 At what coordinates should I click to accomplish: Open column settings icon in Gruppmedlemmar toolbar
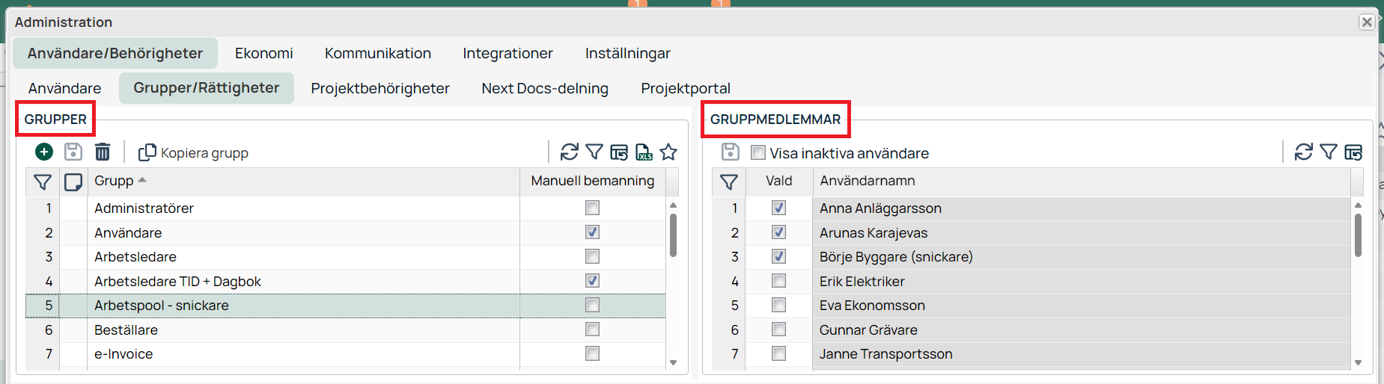tap(1353, 152)
